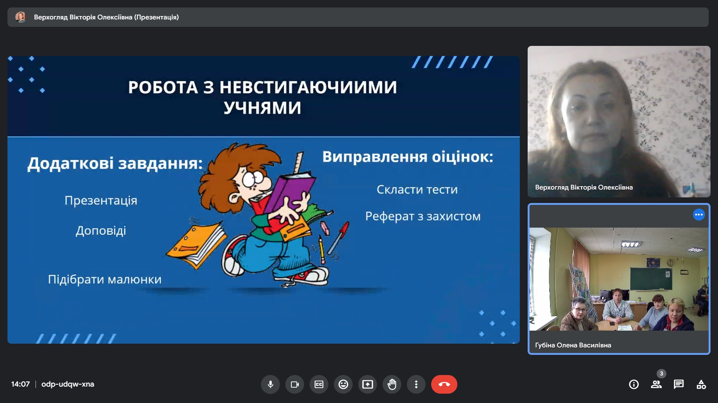Click meeting code odp-udqw-xna
This screenshot has height=403, width=718.
(68, 384)
